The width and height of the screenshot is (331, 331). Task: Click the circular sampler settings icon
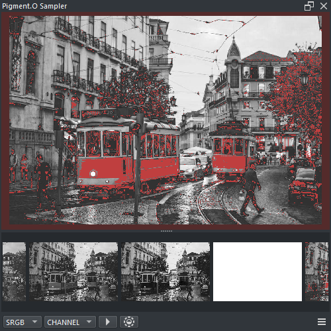pyautogui.click(x=129, y=322)
